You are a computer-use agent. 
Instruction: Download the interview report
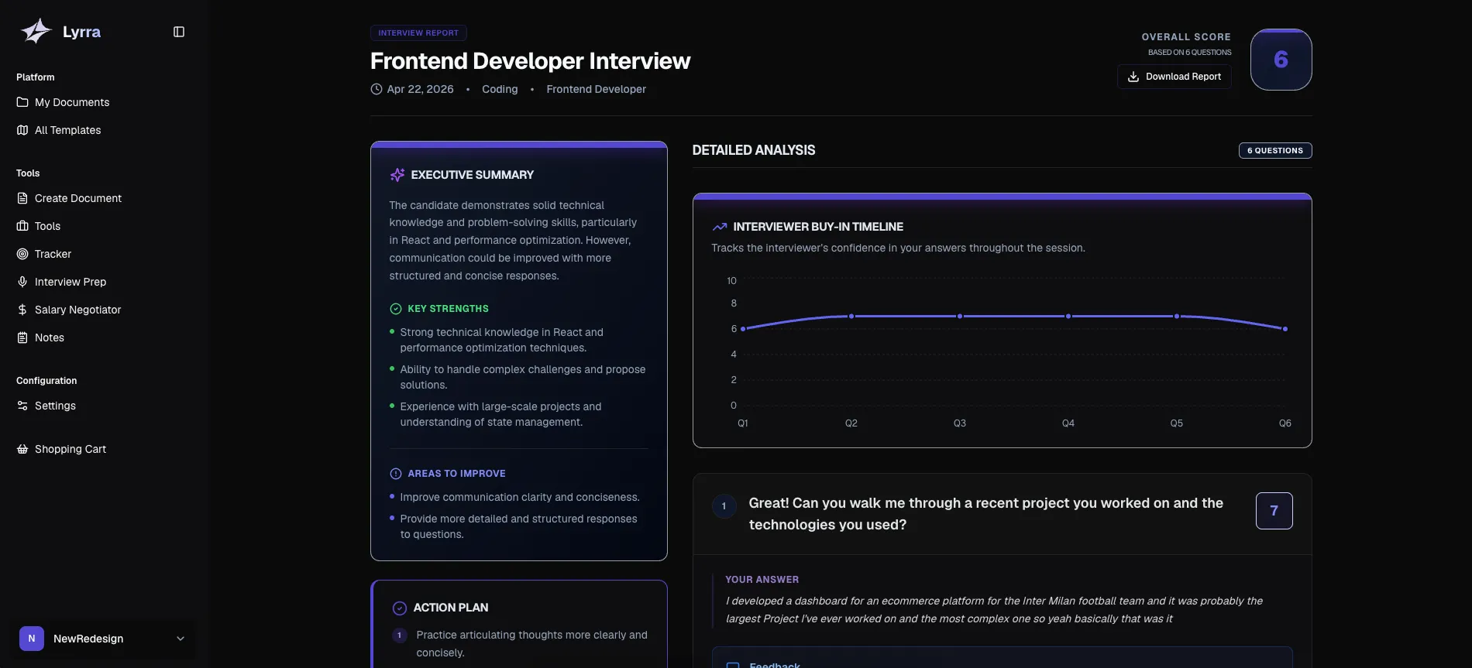point(1174,77)
